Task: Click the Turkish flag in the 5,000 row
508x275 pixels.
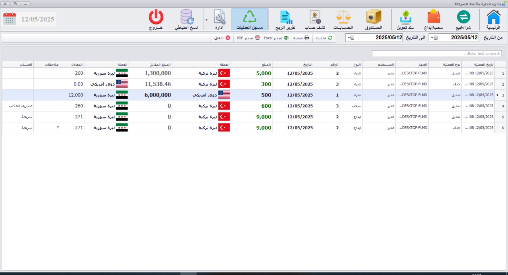Action: [224, 73]
